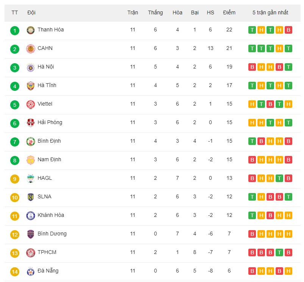
Task: Click Viettel's first yellow H result badge
Action: [x=252, y=104]
